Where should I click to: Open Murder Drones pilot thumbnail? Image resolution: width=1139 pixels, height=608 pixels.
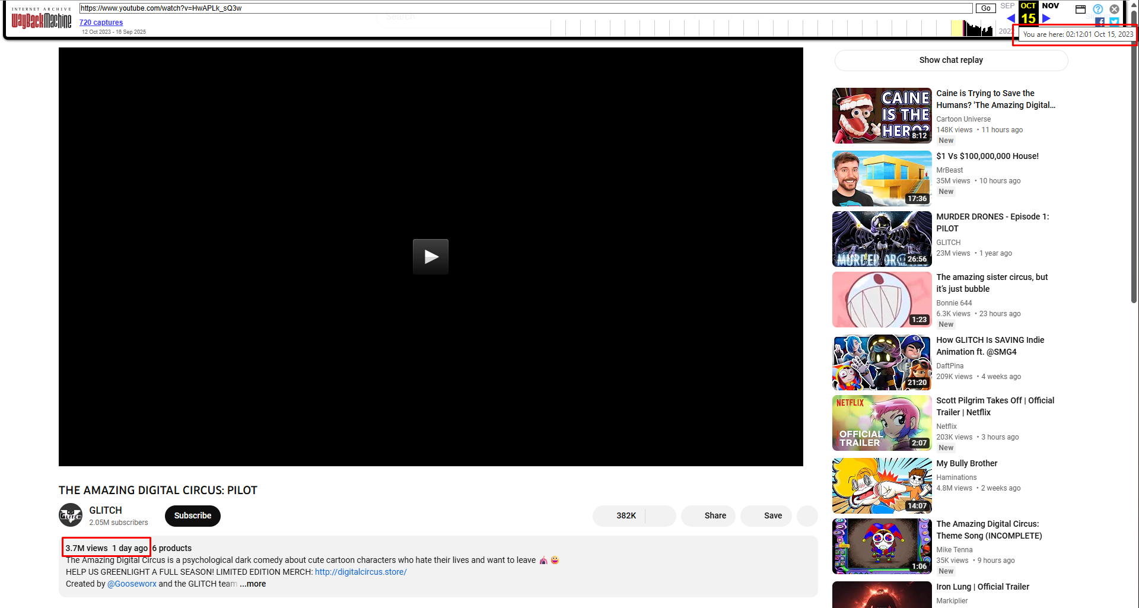(882, 239)
